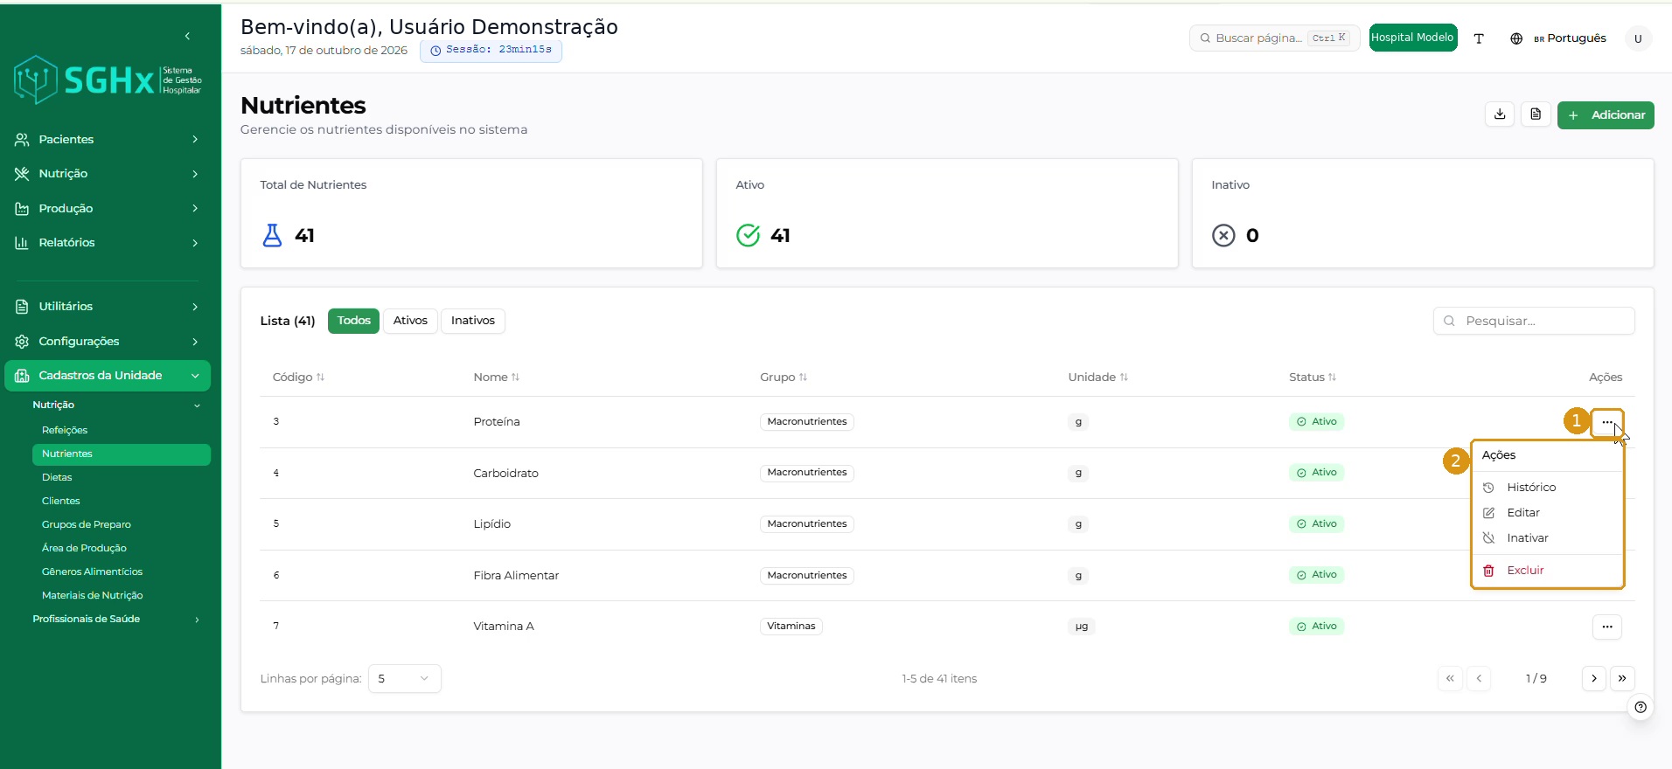Click the Adicionar button
The height and width of the screenshot is (769, 1672).
click(x=1606, y=115)
